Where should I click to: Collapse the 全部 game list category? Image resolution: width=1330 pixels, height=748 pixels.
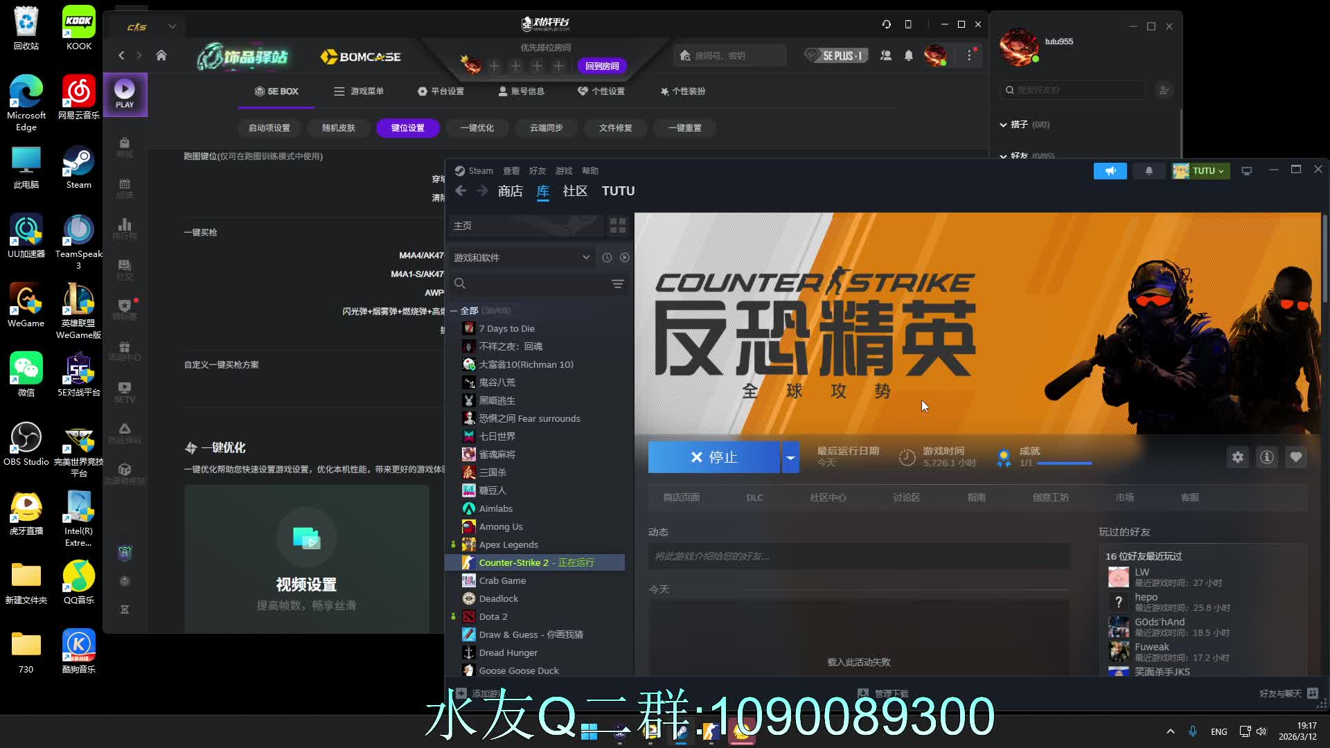(x=454, y=311)
